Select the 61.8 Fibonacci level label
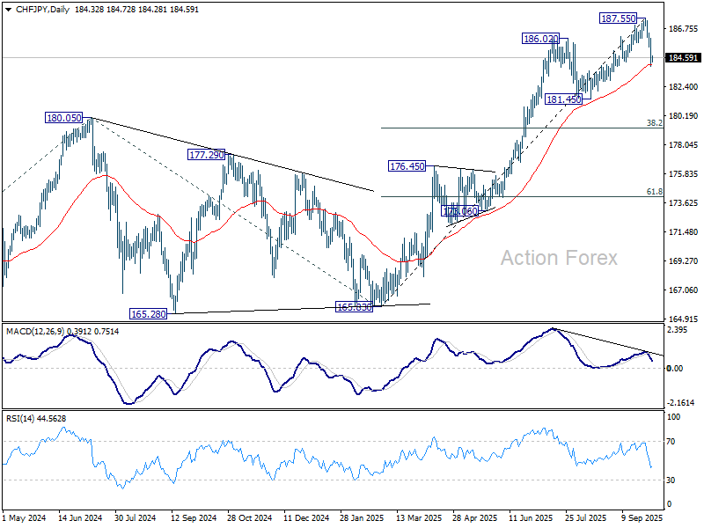 pyautogui.click(x=654, y=192)
